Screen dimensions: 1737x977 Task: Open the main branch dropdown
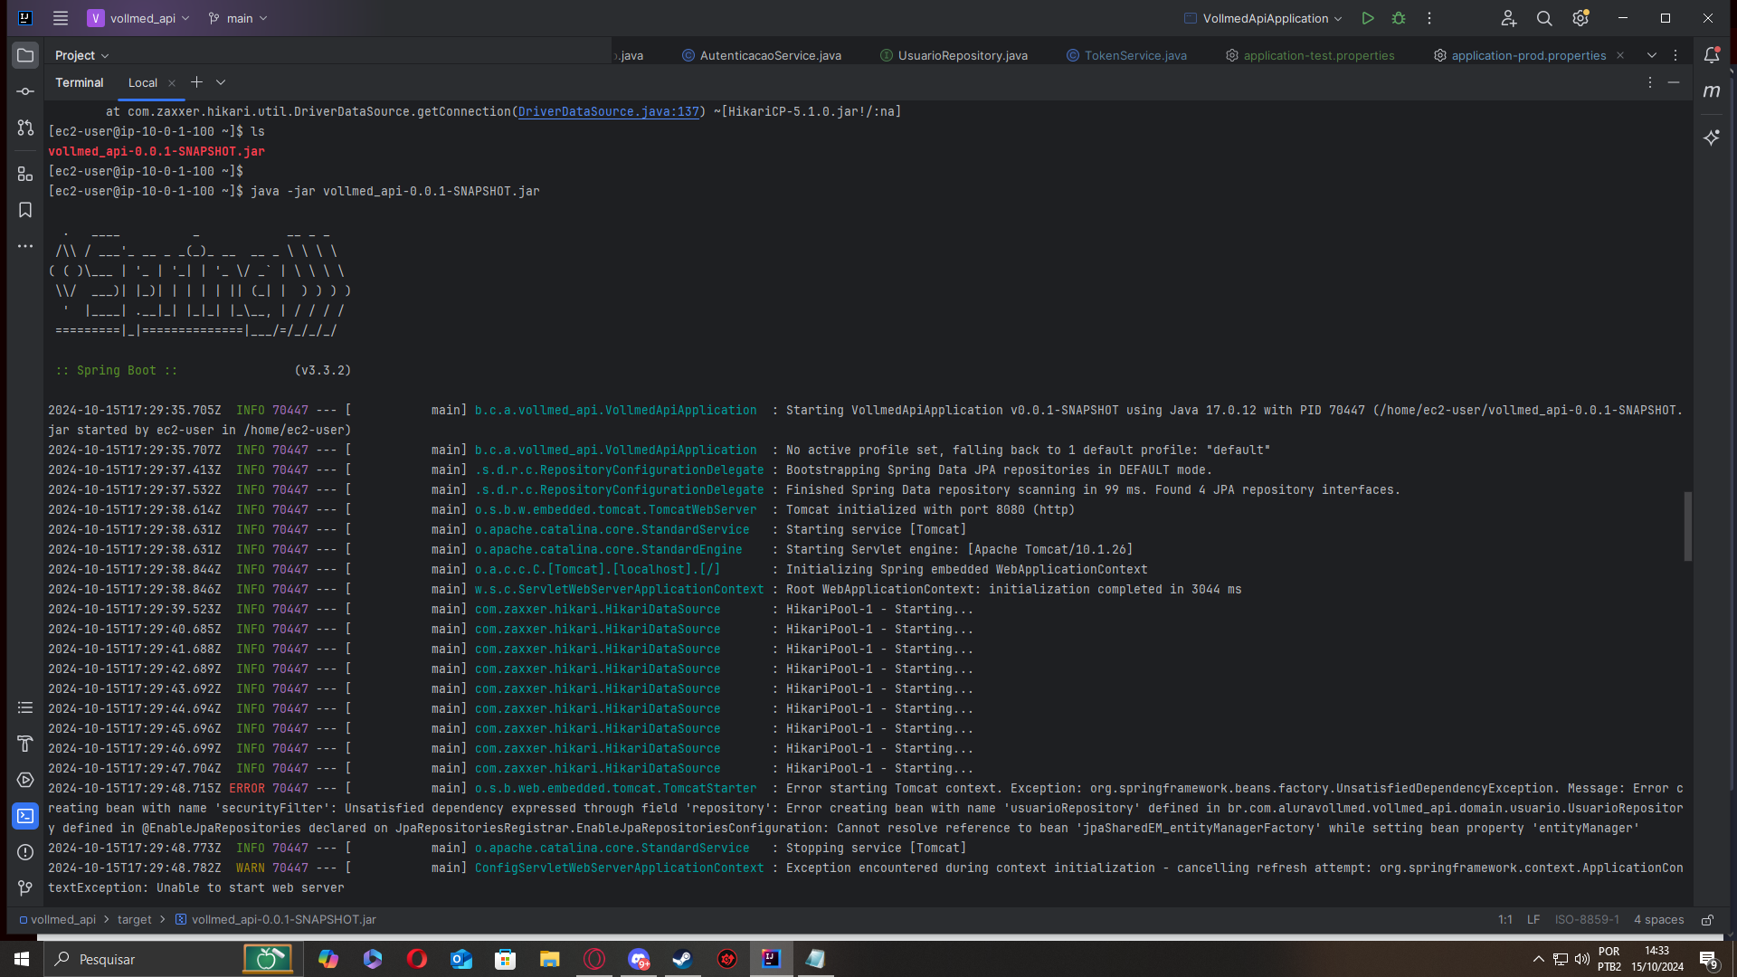238,18
